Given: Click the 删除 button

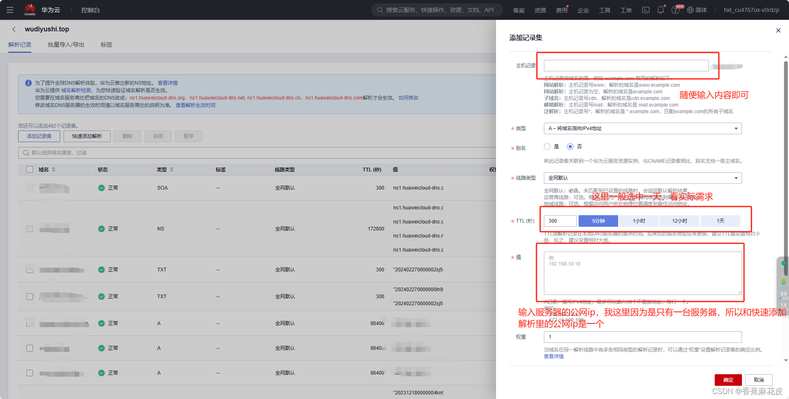Looking at the screenshot, I should (x=128, y=136).
